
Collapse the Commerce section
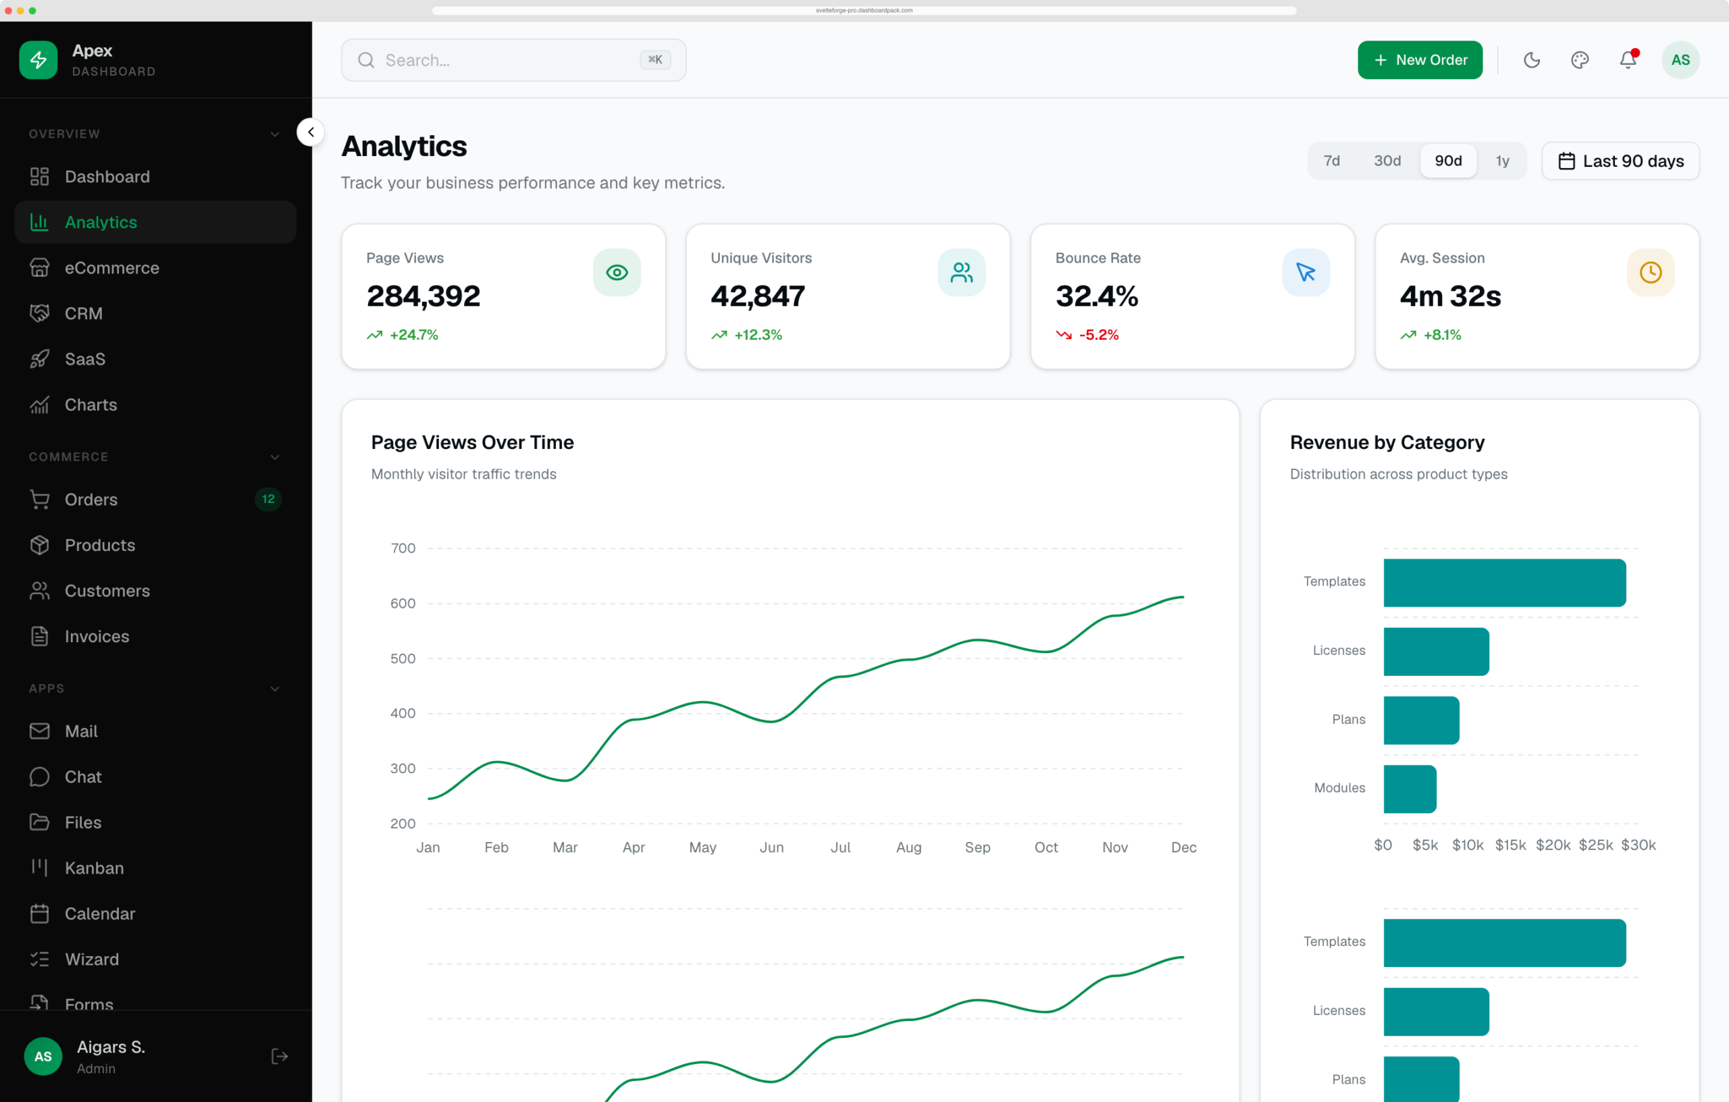tap(275, 457)
